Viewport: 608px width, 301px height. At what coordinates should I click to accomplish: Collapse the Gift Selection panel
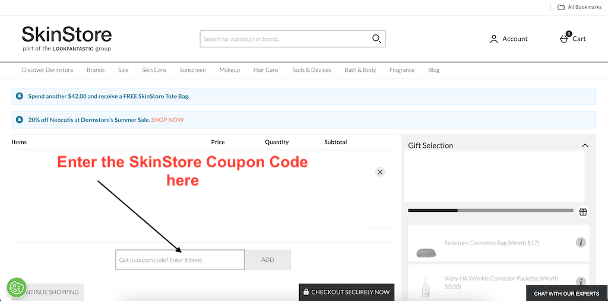click(585, 145)
